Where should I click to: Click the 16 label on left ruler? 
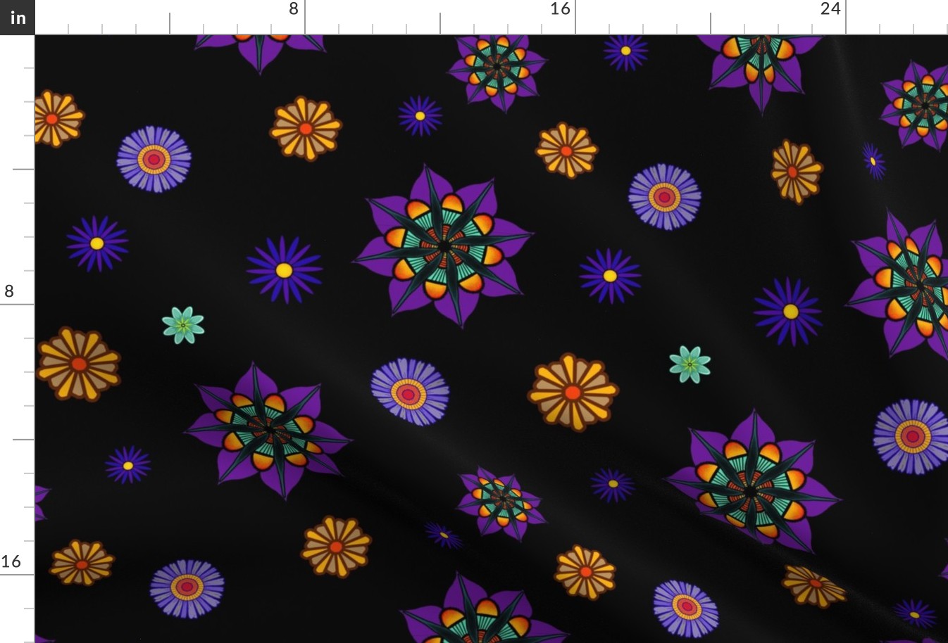point(11,561)
